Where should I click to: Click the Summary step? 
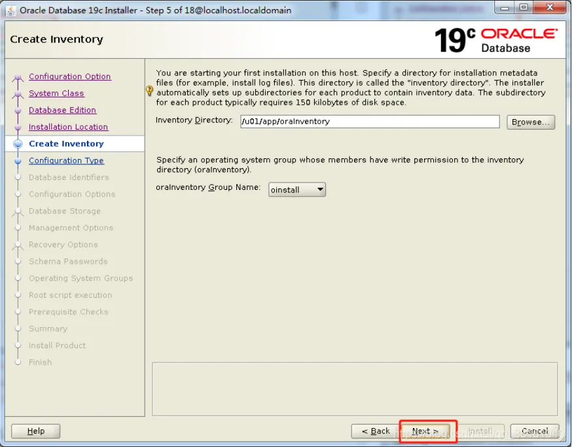[x=48, y=328]
